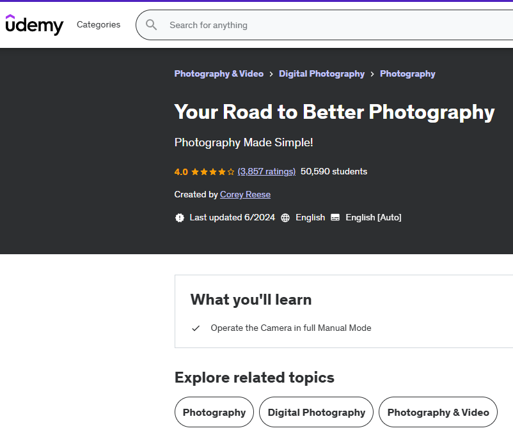Click the last updated badge icon
513x442 pixels.
tap(180, 217)
